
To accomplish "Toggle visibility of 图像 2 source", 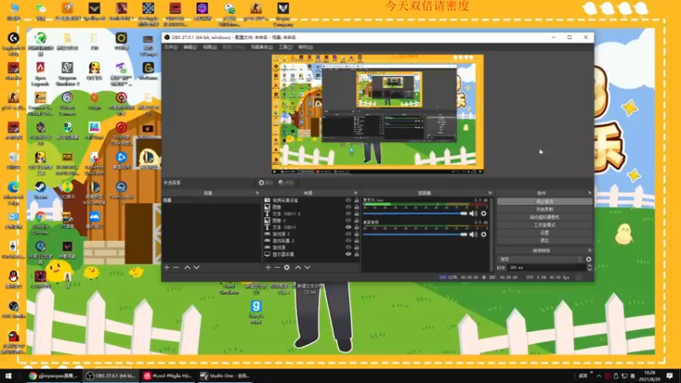I will pos(348,220).
